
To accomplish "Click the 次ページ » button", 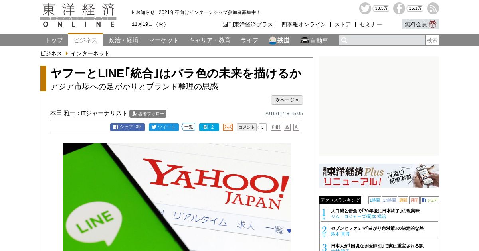I will point(287,100).
